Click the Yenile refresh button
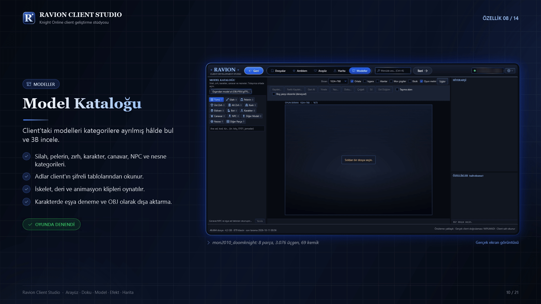The width and height of the screenshot is (541, 304). [260, 221]
